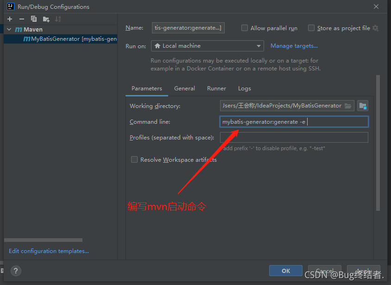Image resolution: width=391 pixels, height=285 pixels.
Task: Switch to the Runner tab
Action: (216, 89)
